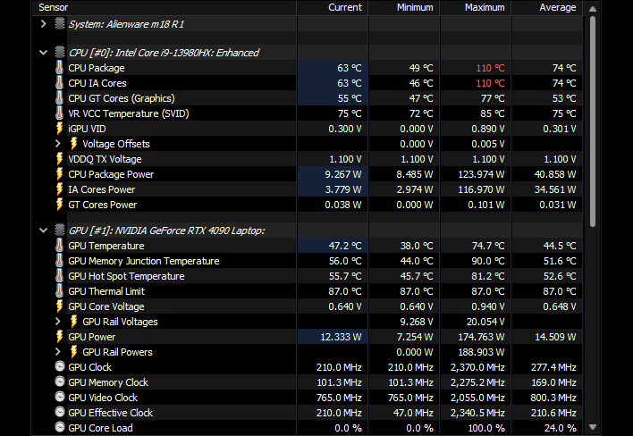
Task: Click the thermometer icon beside CPU Package
Action: [59, 68]
